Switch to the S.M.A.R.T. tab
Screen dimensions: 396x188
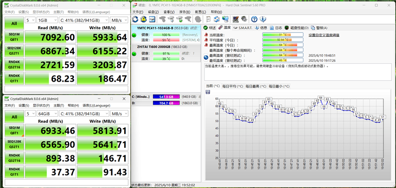[243, 28]
